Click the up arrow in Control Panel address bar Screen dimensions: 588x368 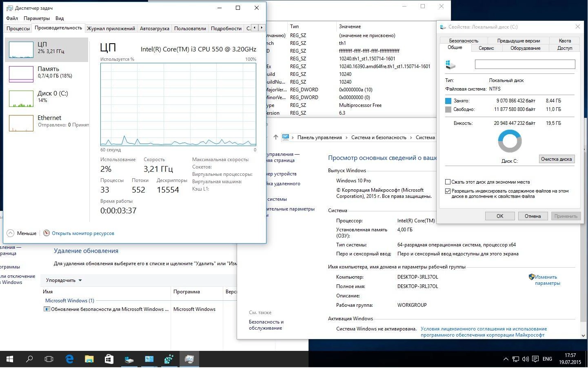coord(275,137)
